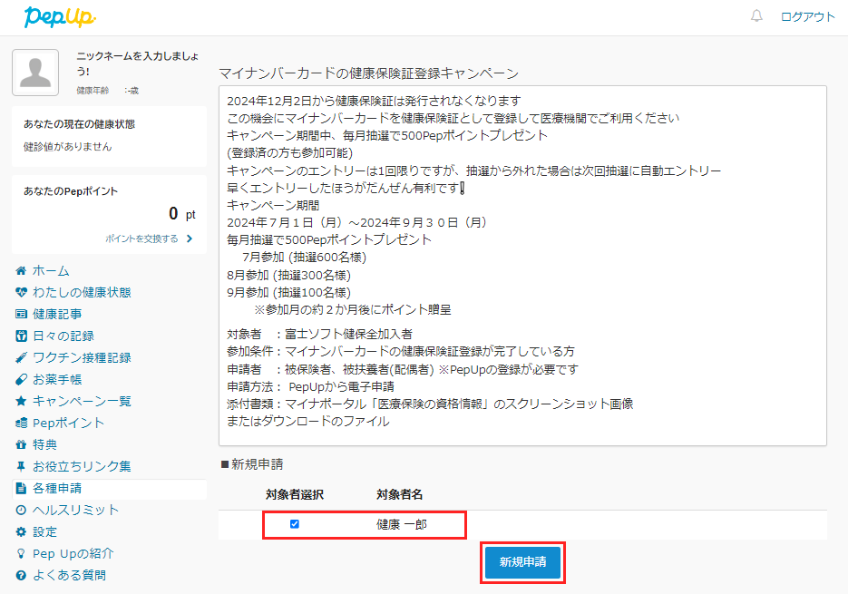Click the heart icon beside わたしの健康状態
This screenshot has height=594, width=848.
(21, 292)
